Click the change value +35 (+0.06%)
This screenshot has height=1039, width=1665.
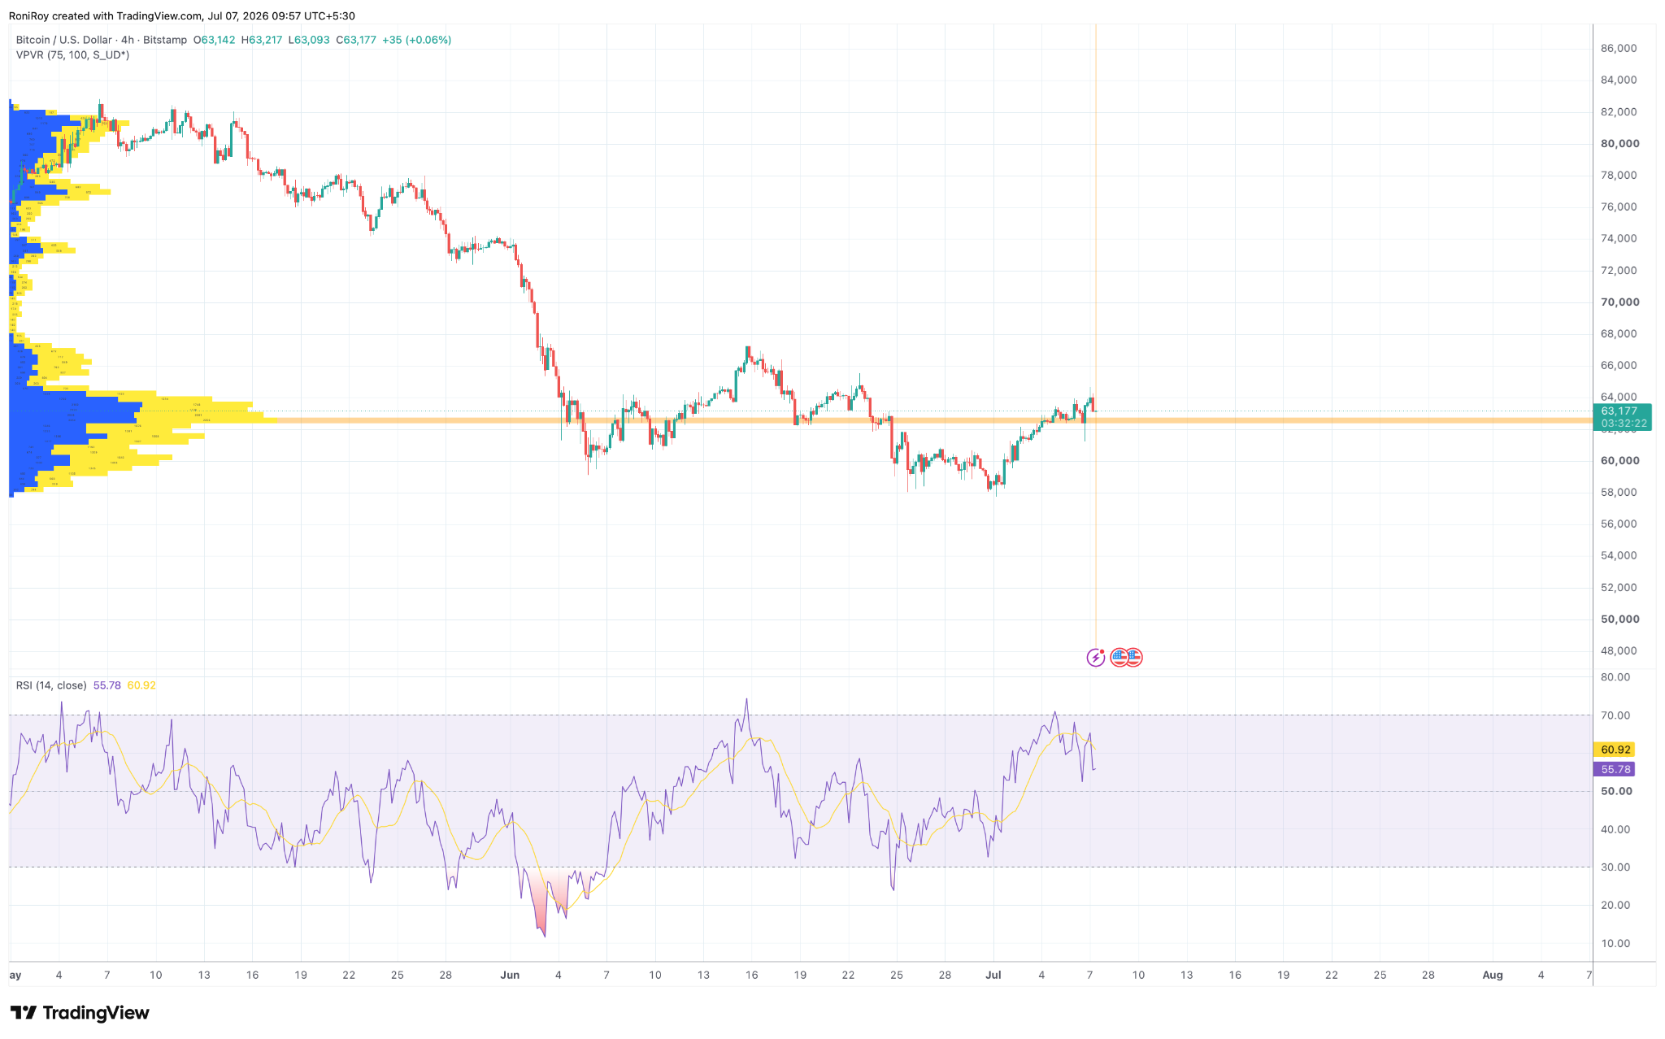[x=417, y=40]
